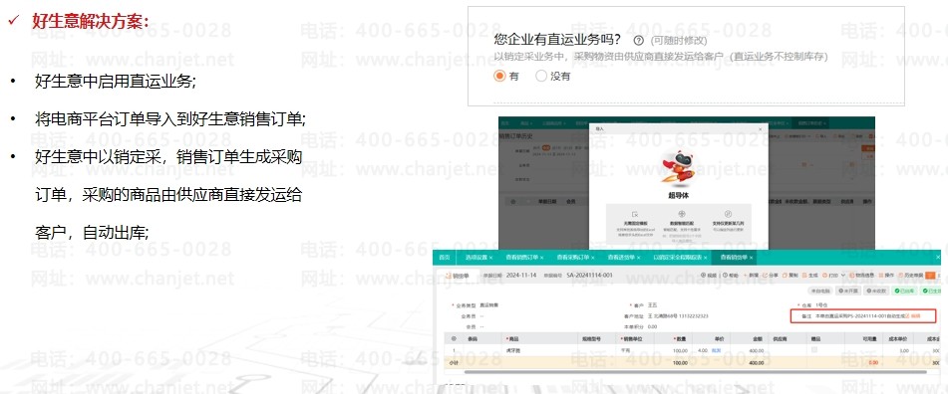
Task: Click the 打印 print toolbar icon
Action: 824,276
